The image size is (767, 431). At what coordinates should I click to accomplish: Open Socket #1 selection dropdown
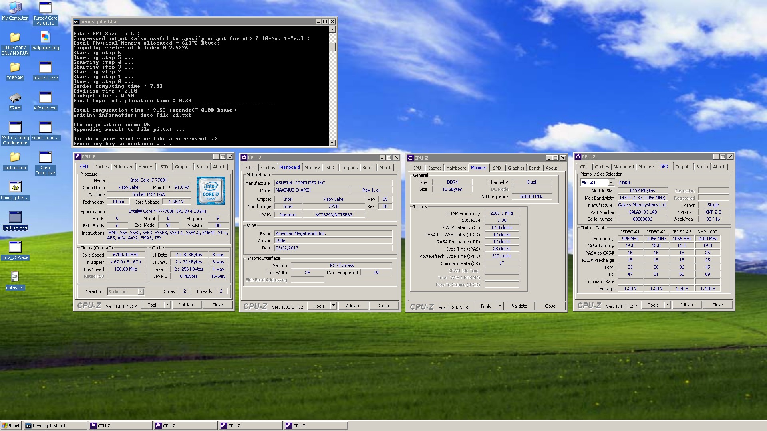point(141,292)
